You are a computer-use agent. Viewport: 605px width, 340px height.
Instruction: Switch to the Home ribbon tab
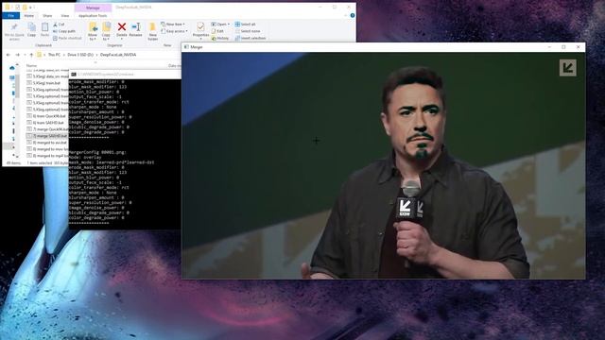tap(29, 16)
